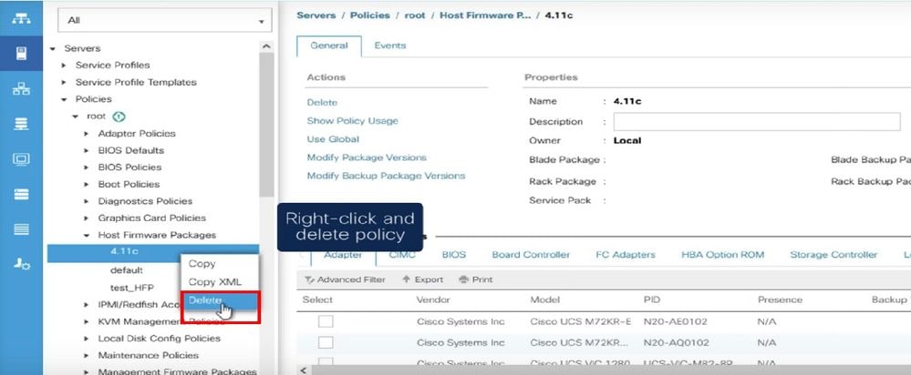Open the Adapter component tab

(x=343, y=255)
